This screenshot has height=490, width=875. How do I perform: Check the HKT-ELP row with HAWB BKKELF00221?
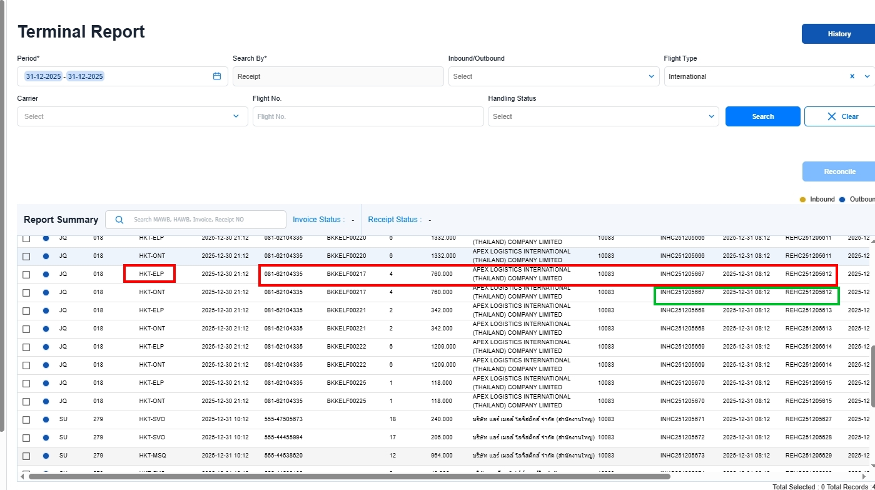(x=26, y=310)
